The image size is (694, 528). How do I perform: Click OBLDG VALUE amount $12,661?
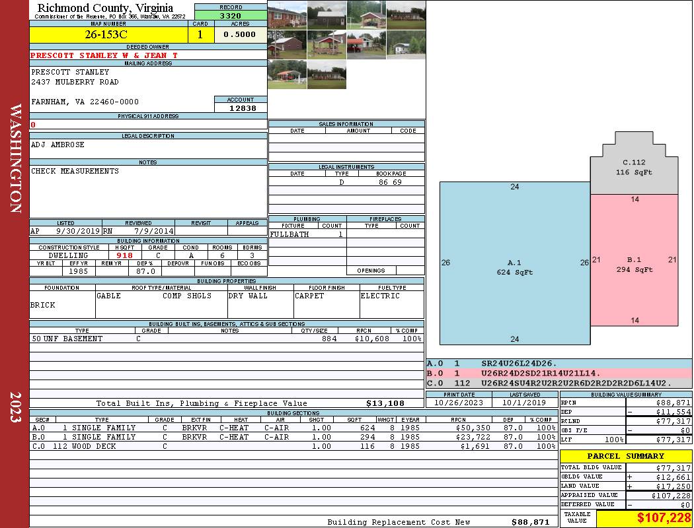coord(674,477)
